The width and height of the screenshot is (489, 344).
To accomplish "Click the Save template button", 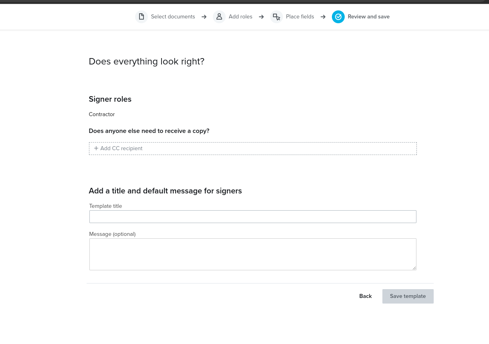I will 408,296.
